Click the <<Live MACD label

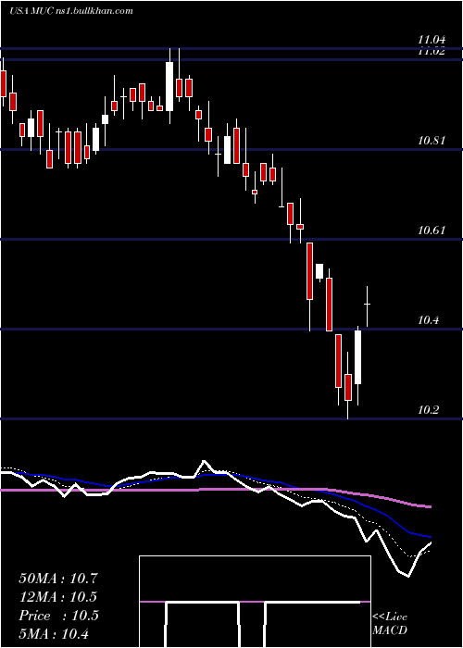[x=390, y=623]
